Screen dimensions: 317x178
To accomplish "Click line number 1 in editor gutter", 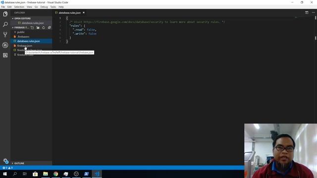I will click(60, 18).
